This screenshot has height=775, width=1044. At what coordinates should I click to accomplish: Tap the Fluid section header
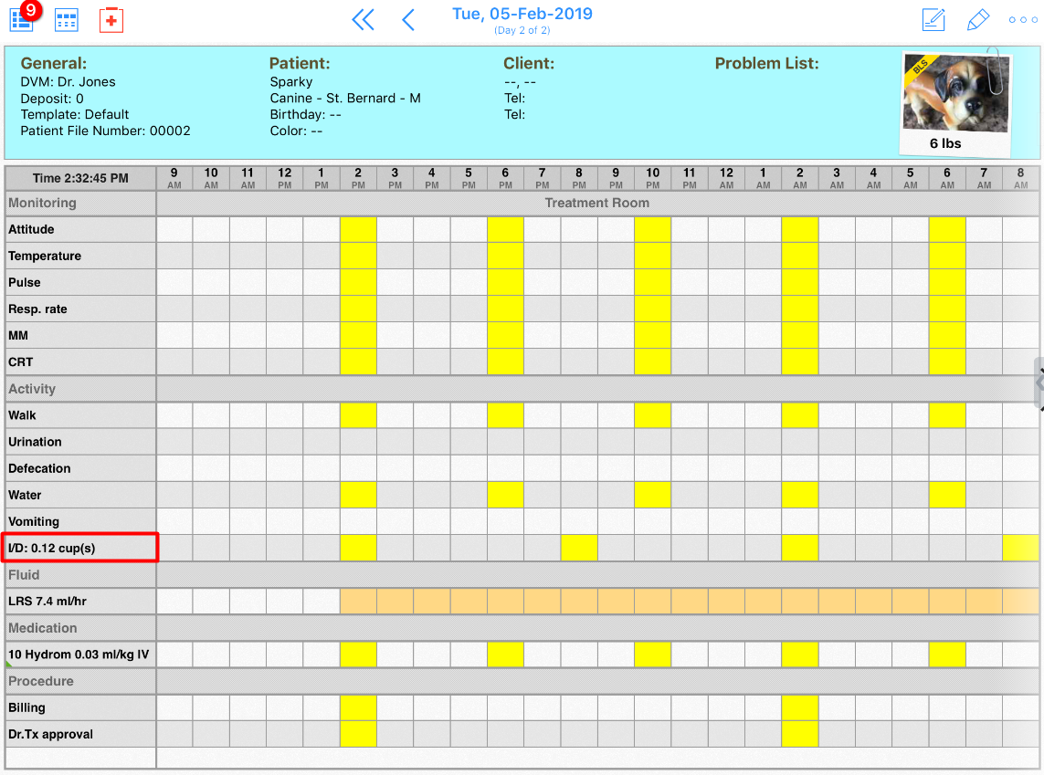click(x=80, y=575)
